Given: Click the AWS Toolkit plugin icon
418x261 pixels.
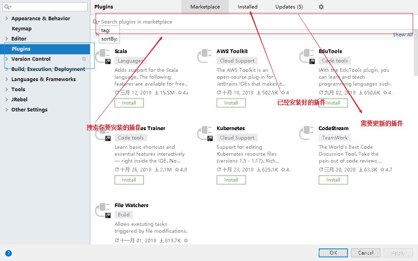Looking at the screenshot, I should click(205, 56).
